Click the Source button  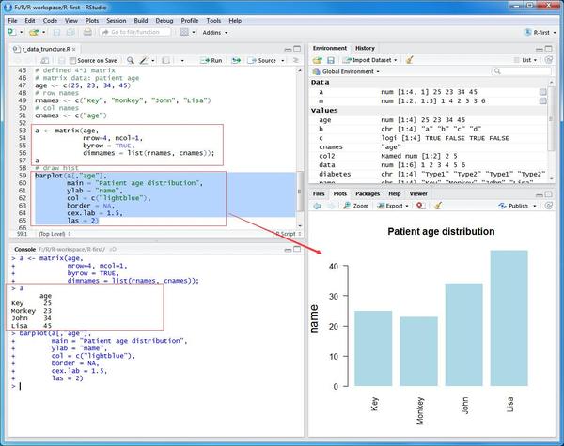[x=262, y=60]
